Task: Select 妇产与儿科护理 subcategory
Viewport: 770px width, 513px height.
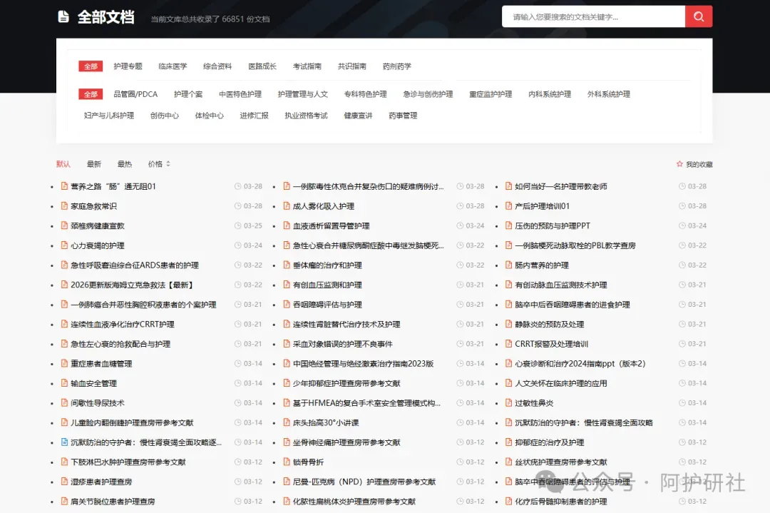Action: pyautogui.click(x=109, y=116)
